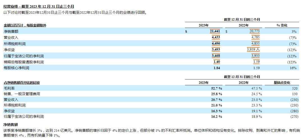Select the 4,433 operating income figure

[215, 37]
